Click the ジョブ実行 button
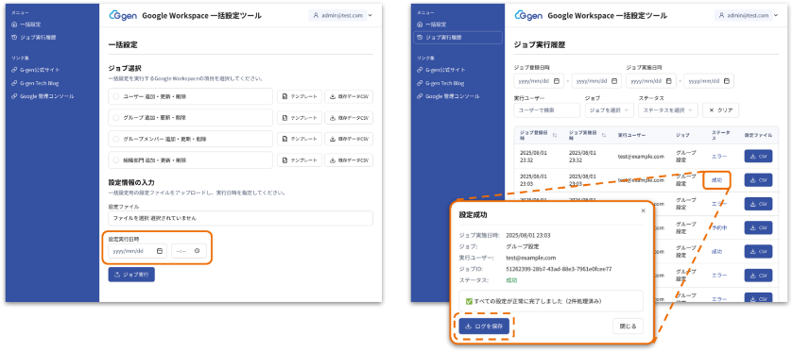This screenshot has height=352, width=793. click(131, 275)
